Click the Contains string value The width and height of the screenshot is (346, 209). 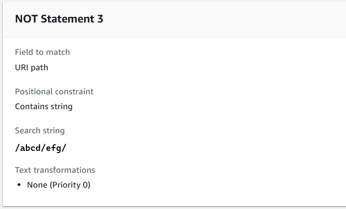point(43,106)
